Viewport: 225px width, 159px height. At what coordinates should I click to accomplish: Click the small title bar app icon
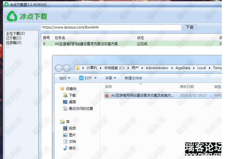(6, 4)
